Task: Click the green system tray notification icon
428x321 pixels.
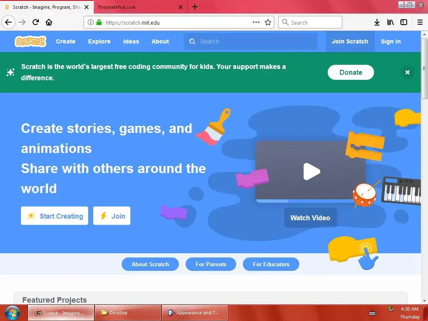Action: [391, 309]
